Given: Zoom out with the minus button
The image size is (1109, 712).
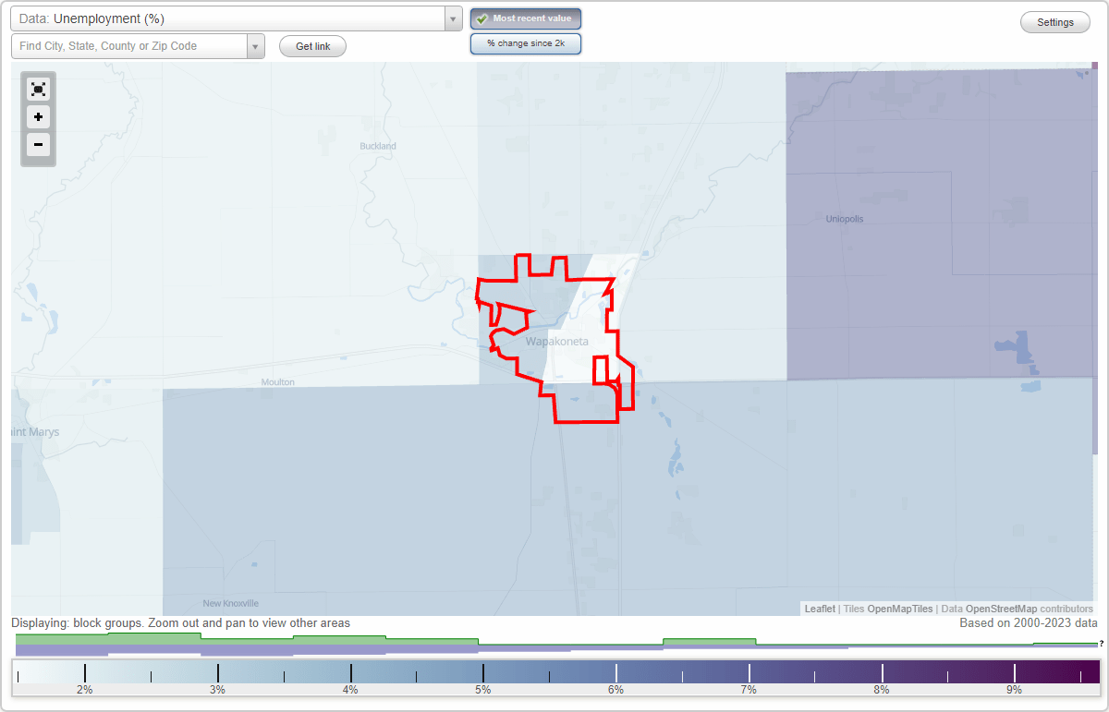Looking at the screenshot, I should (38, 144).
